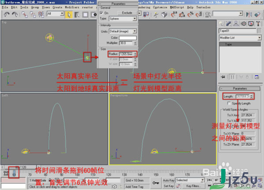
Task: Click the Exclude button
Action: click(127, 13)
